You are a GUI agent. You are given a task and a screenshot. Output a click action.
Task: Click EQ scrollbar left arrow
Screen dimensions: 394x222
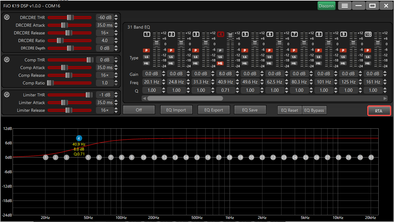click(144, 98)
